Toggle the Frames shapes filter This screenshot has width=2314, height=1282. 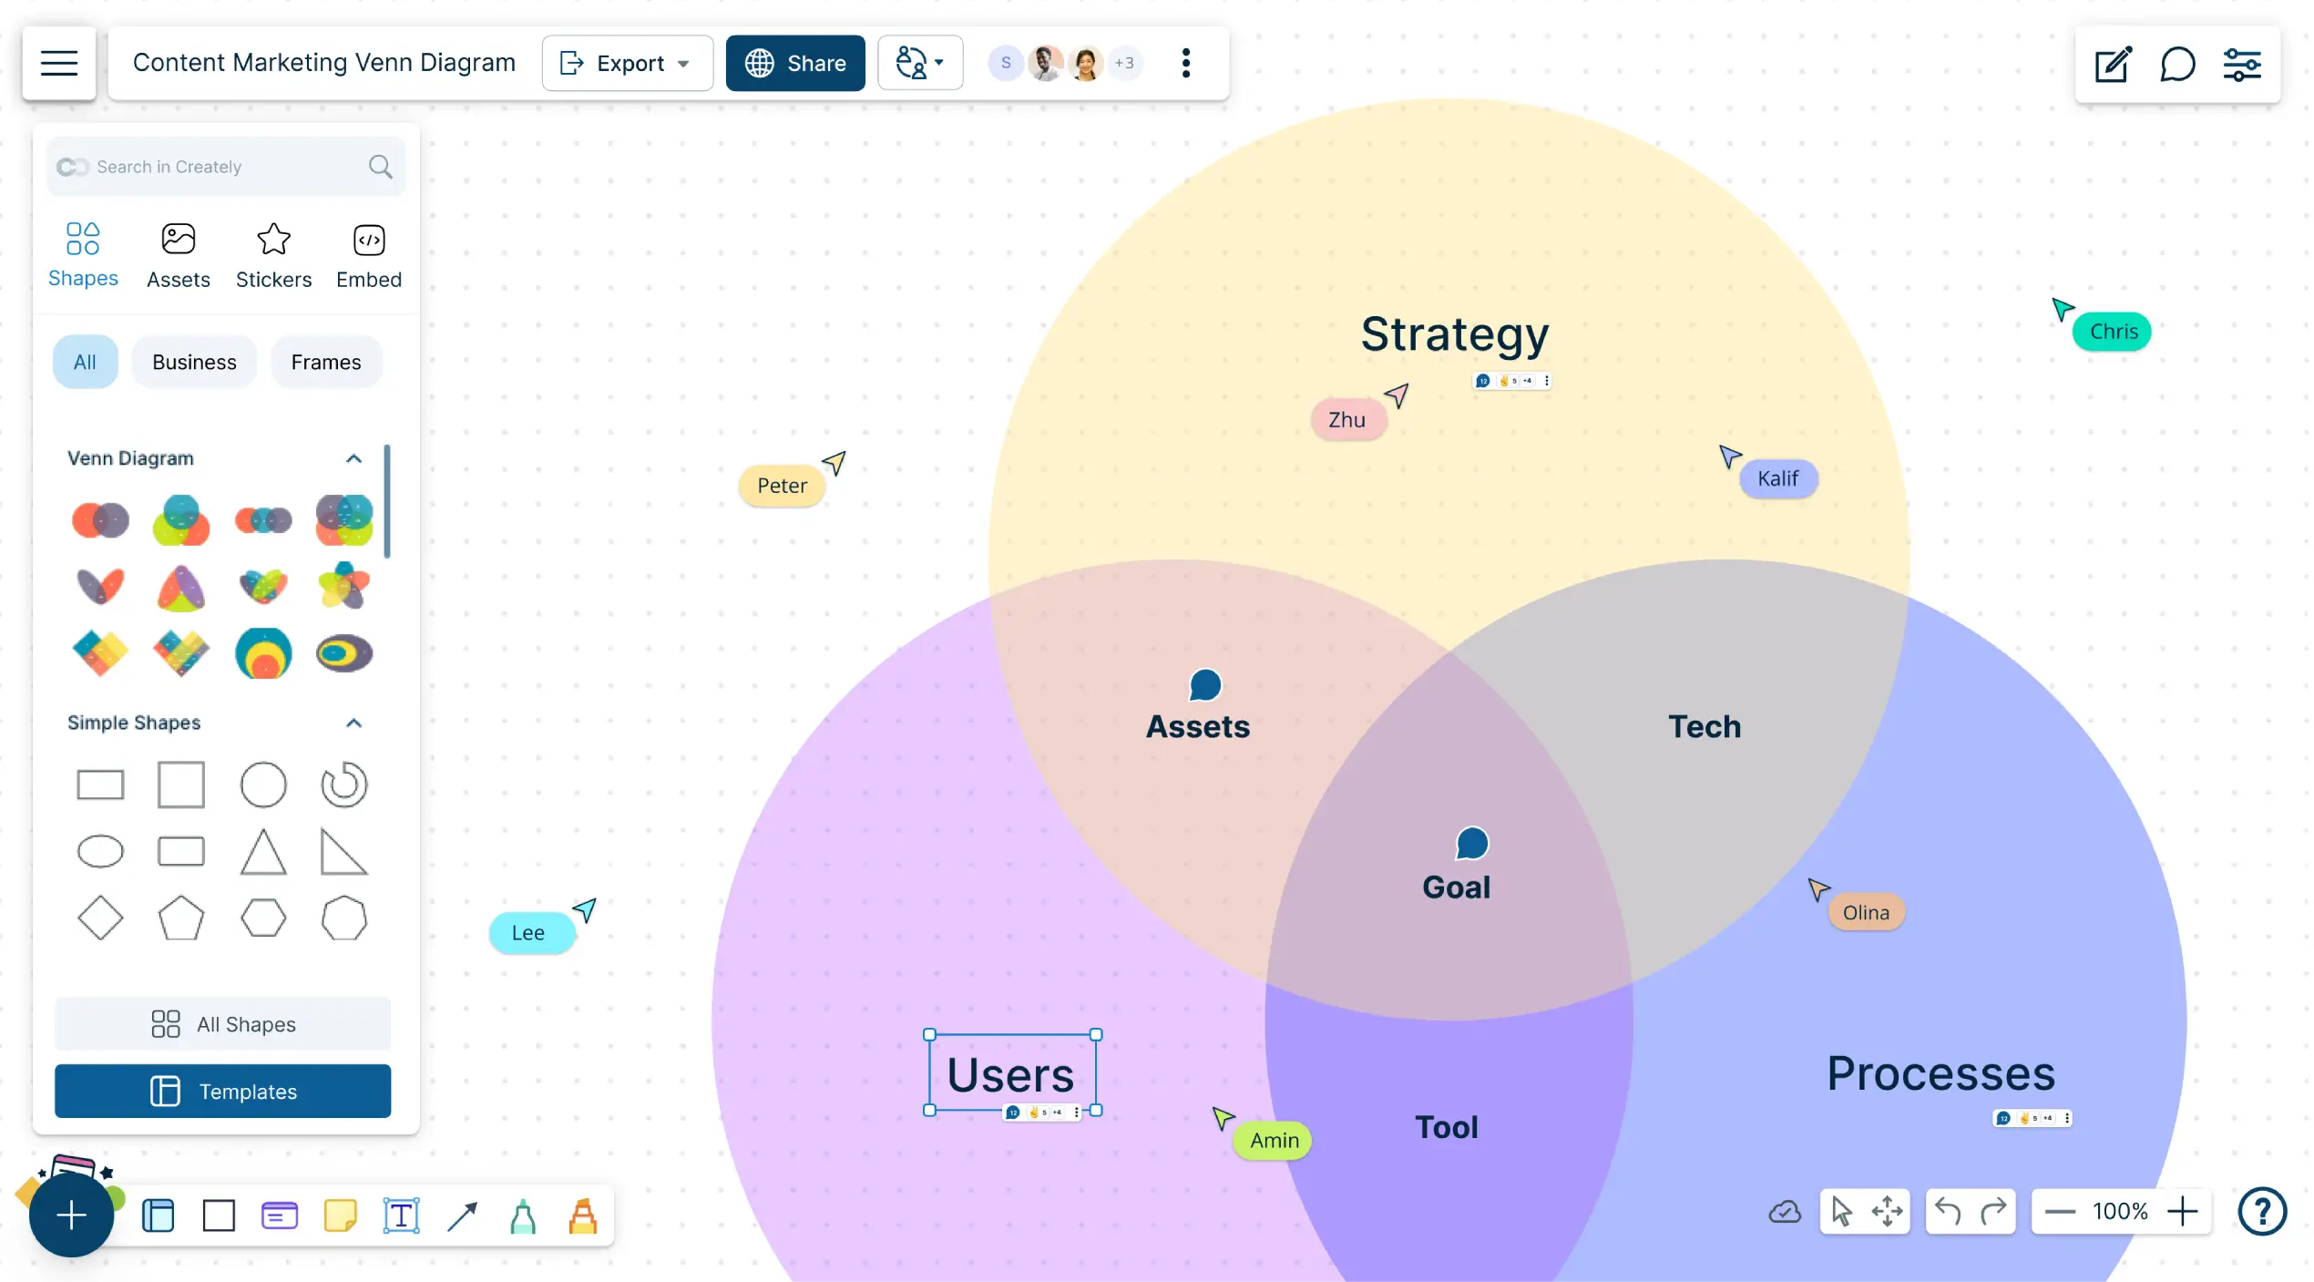tap(325, 362)
